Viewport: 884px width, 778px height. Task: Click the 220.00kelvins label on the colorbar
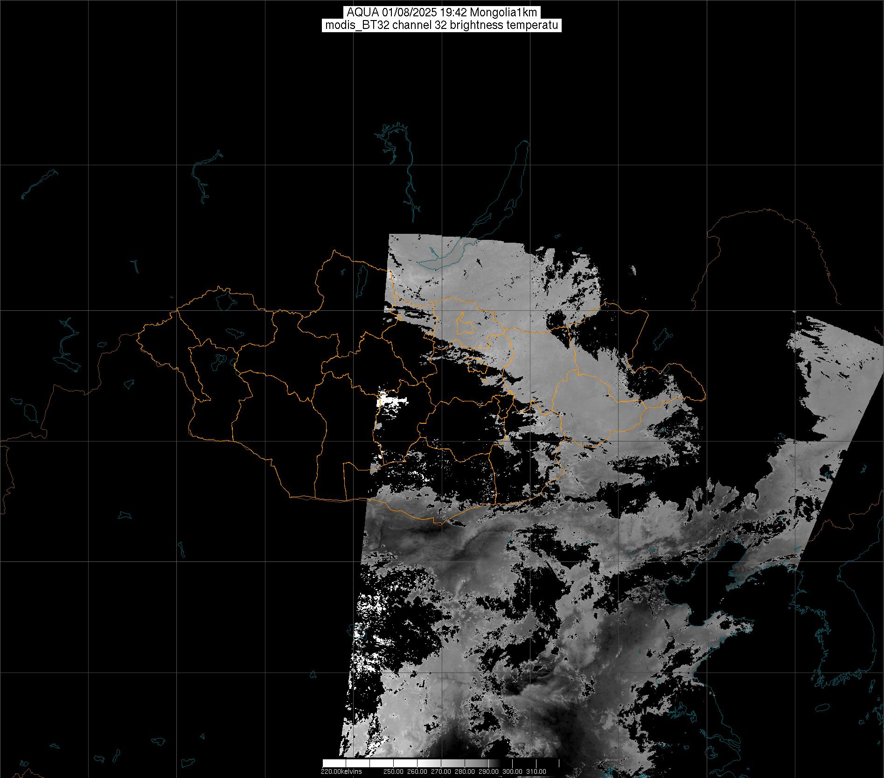[x=341, y=771]
